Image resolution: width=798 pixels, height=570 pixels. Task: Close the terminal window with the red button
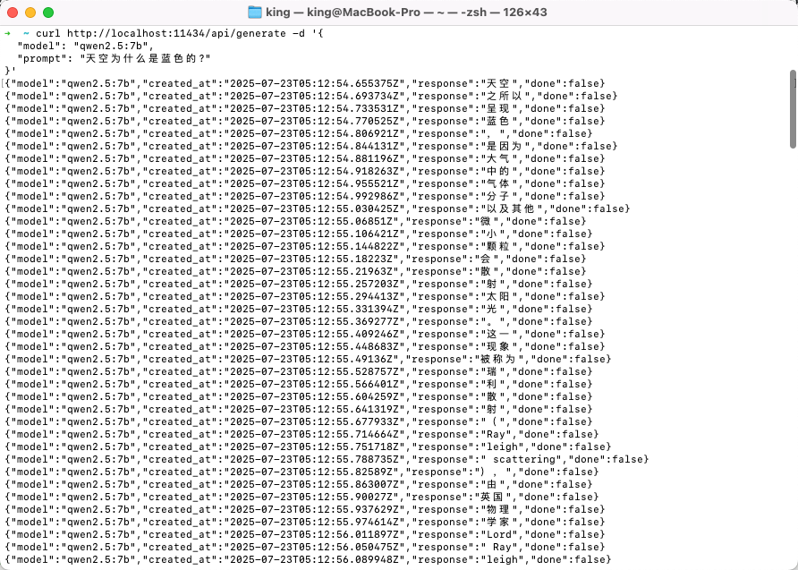(13, 13)
